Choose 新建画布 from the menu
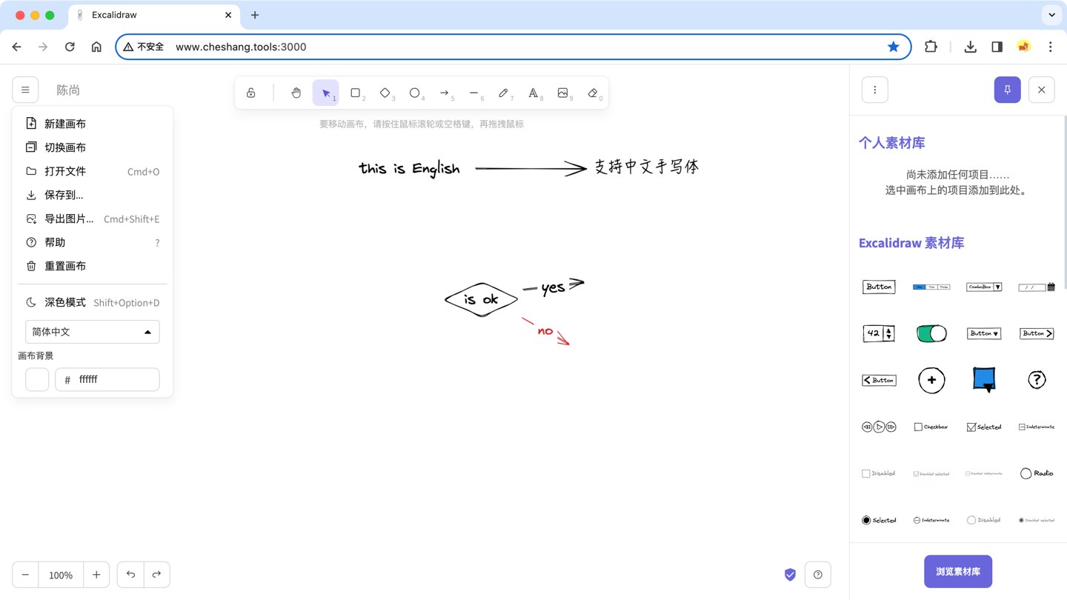The height and width of the screenshot is (600, 1067). (65, 124)
